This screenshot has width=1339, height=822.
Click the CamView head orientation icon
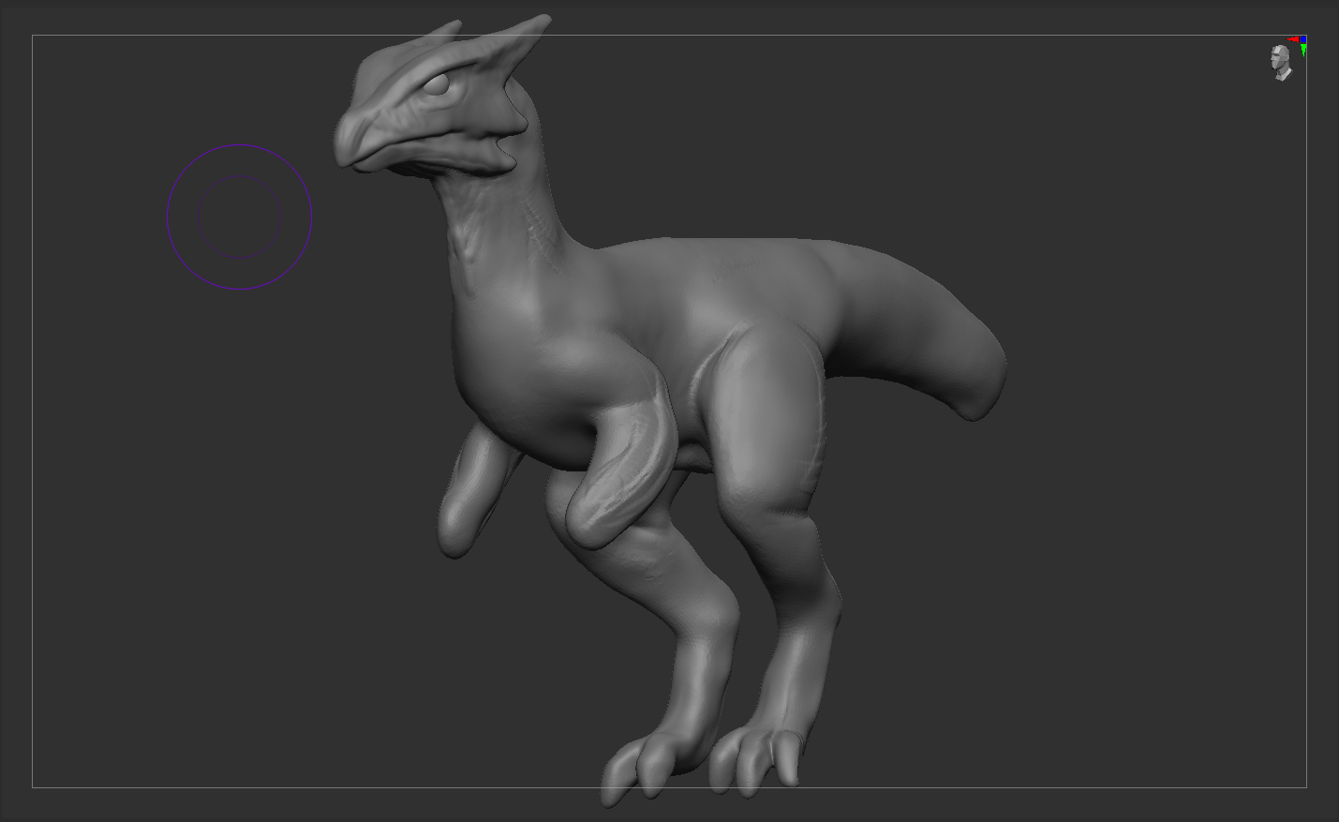1280,62
